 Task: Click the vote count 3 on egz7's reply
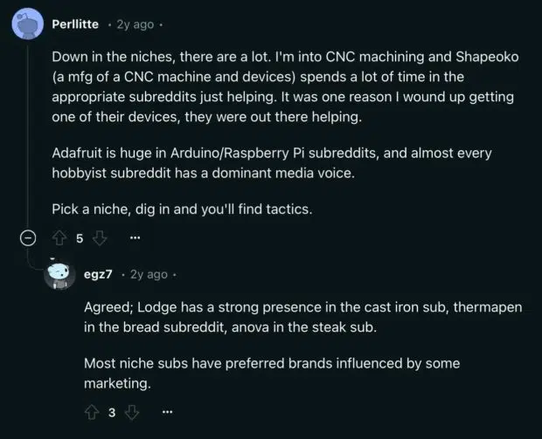[112, 412]
